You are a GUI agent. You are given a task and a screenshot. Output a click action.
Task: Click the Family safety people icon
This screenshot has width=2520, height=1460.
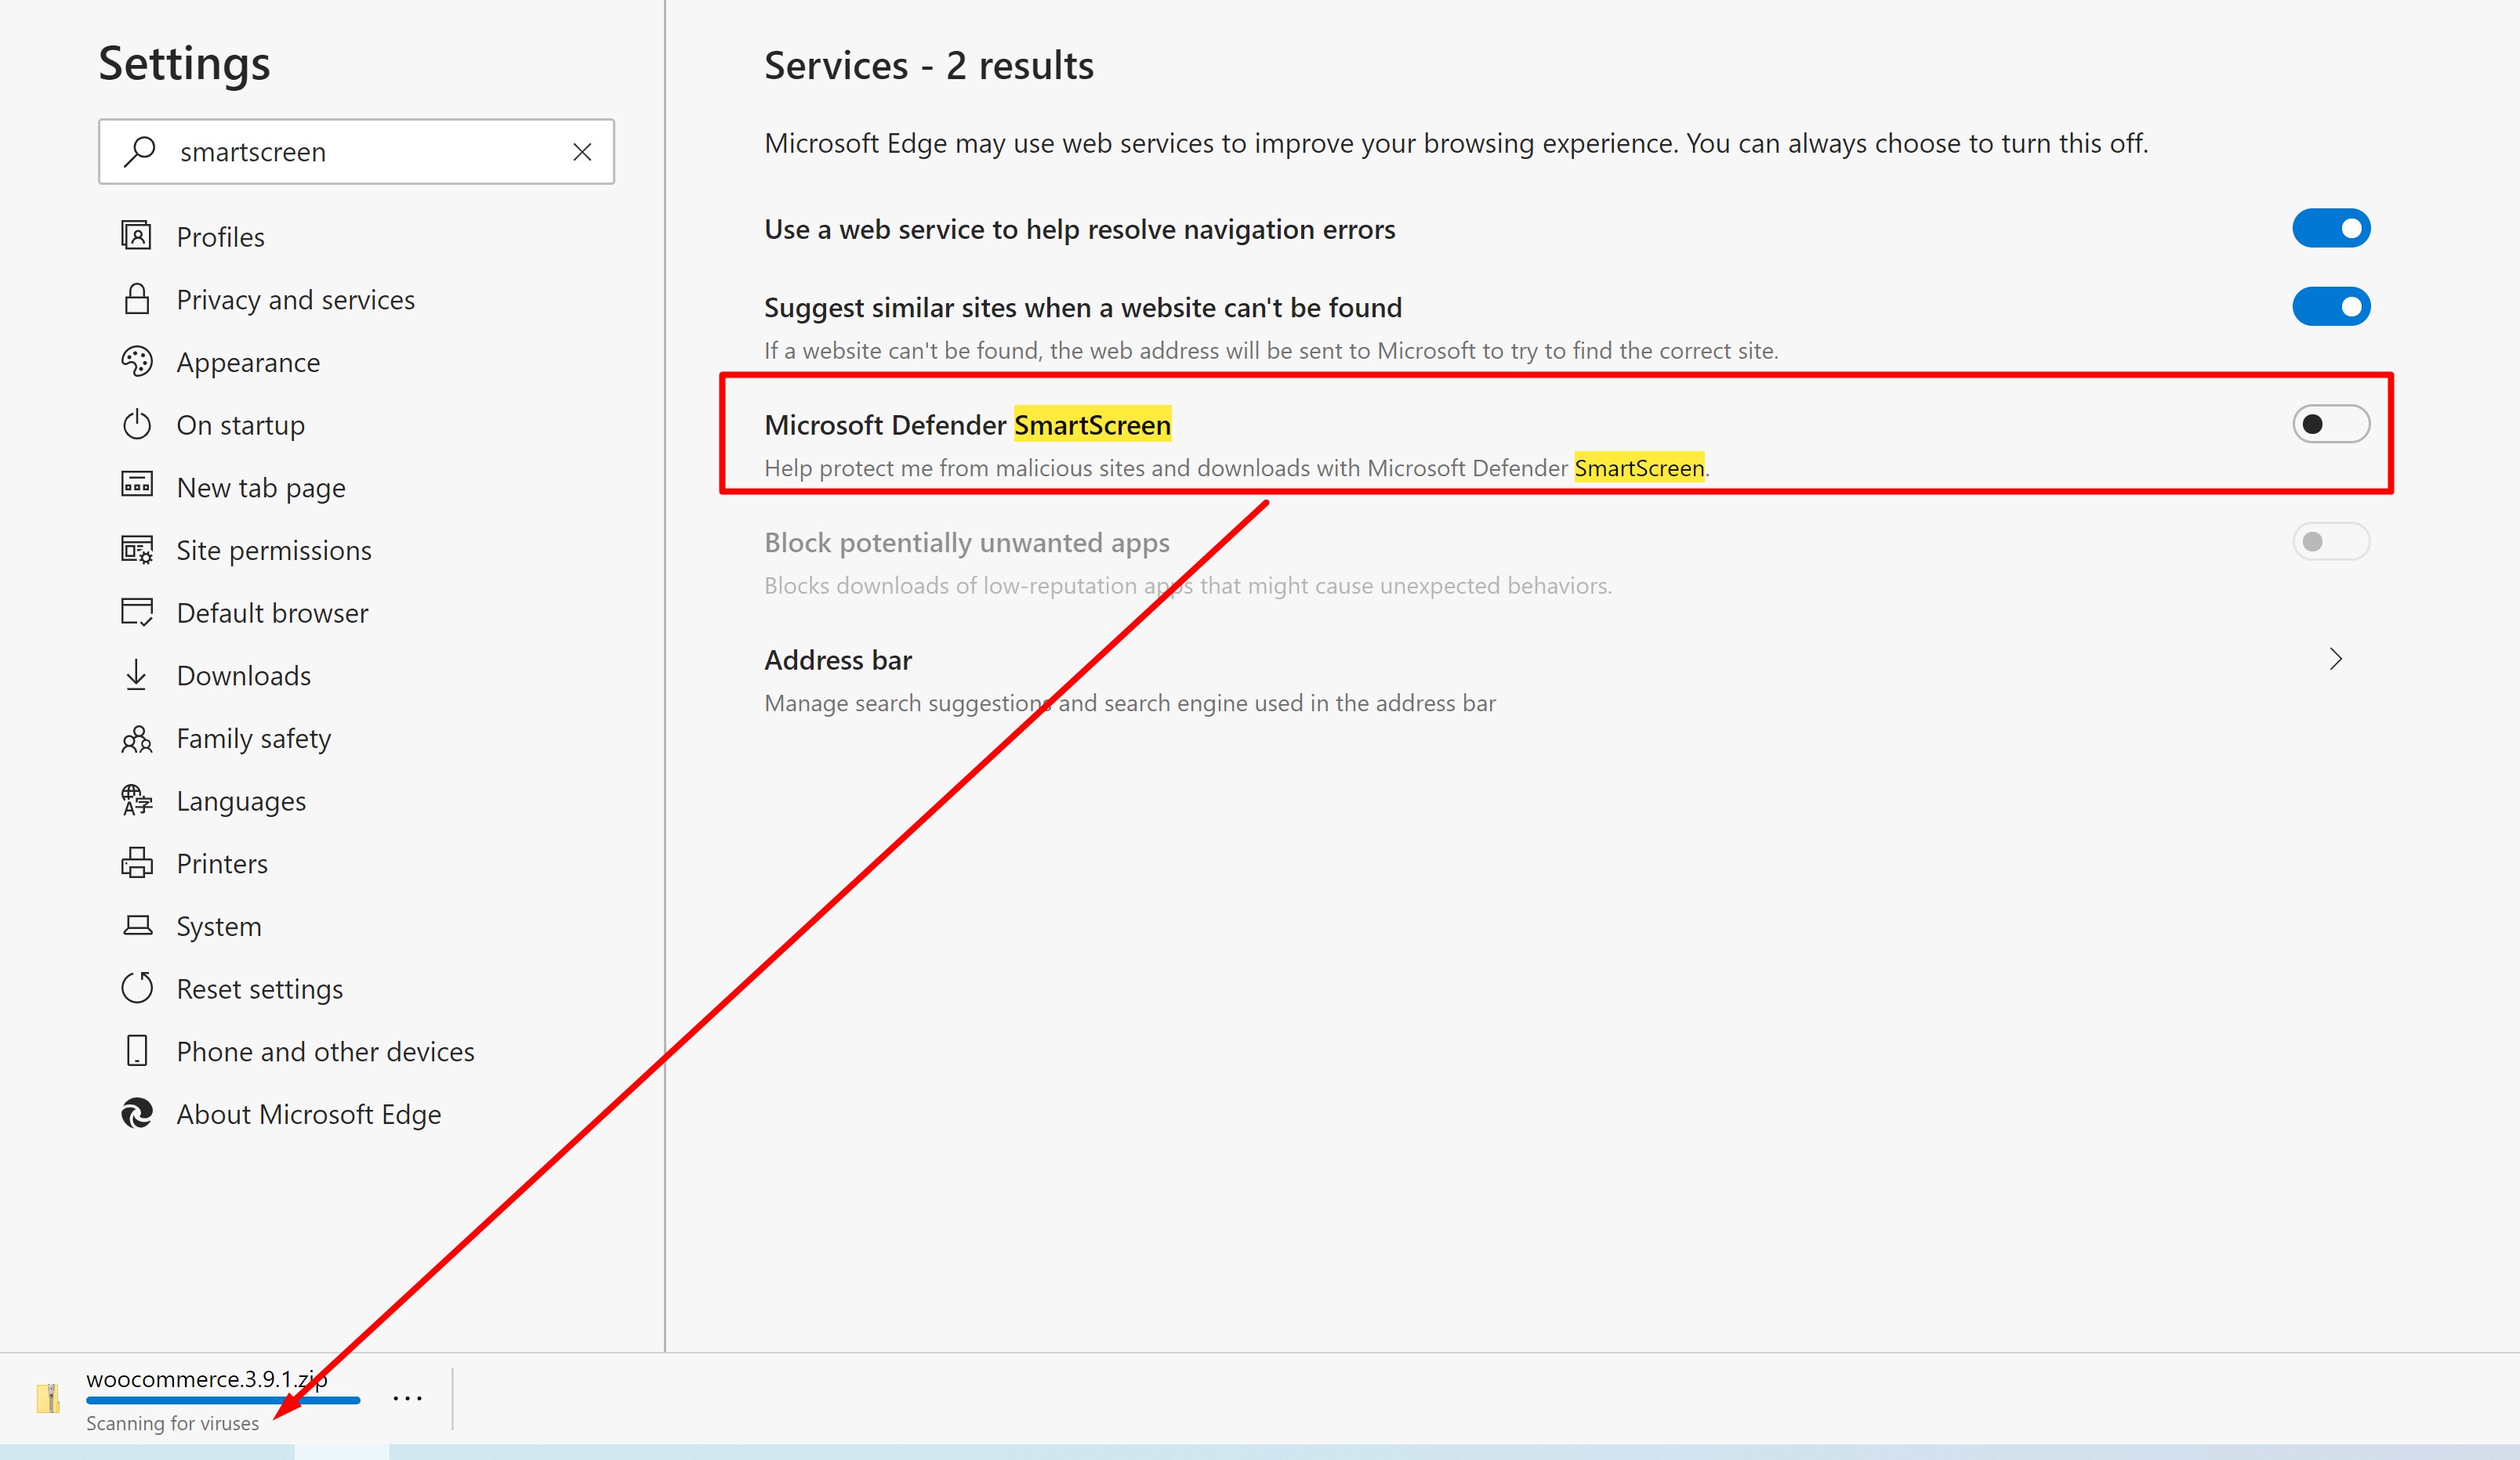136,739
